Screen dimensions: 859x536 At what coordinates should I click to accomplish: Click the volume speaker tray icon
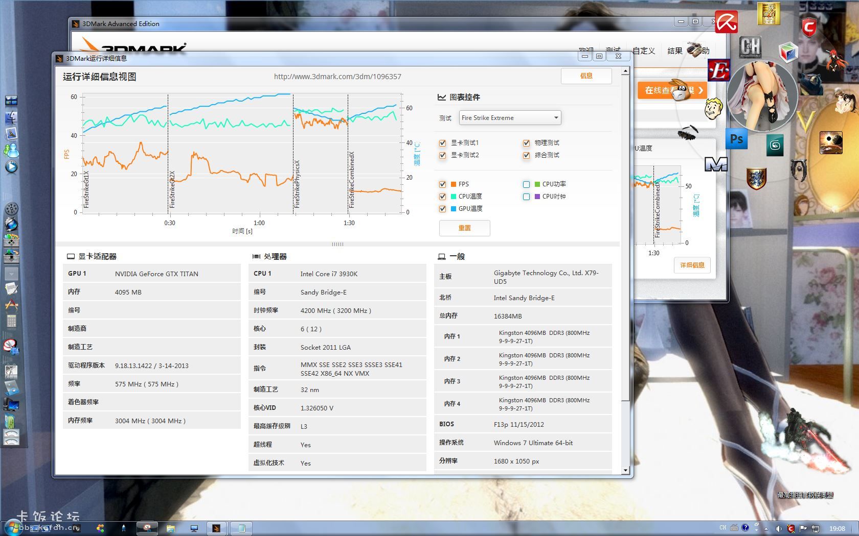(x=779, y=528)
